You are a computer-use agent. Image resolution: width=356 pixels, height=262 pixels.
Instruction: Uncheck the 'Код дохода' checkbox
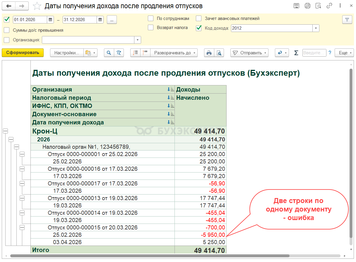(199, 28)
